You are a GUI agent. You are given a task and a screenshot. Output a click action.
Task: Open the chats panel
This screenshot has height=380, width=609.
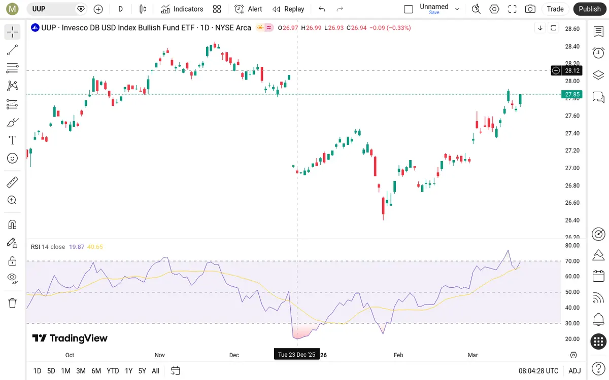tap(598, 96)
